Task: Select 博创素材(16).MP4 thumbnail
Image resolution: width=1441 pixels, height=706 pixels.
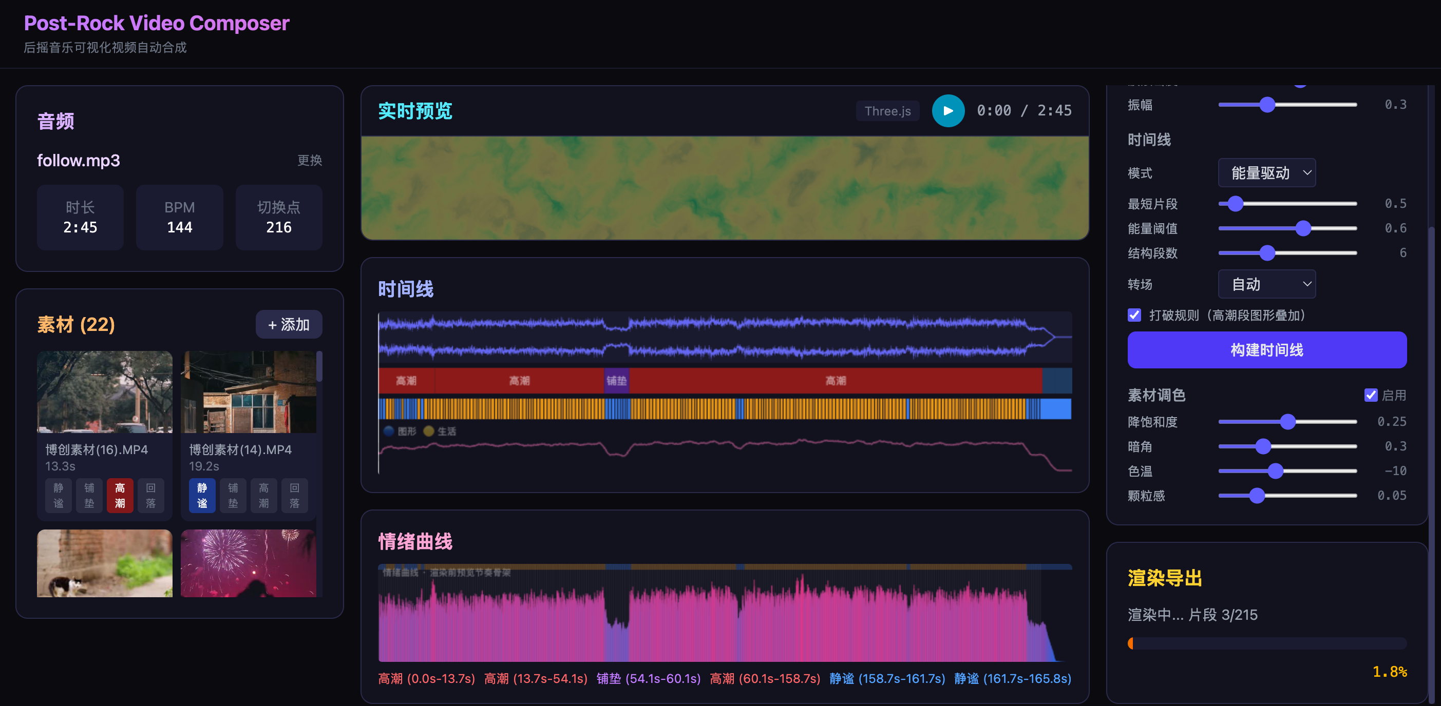Action: (105, 392)
